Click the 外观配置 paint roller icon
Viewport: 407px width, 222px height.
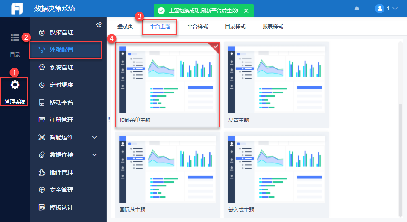click(x=42, y=50)
